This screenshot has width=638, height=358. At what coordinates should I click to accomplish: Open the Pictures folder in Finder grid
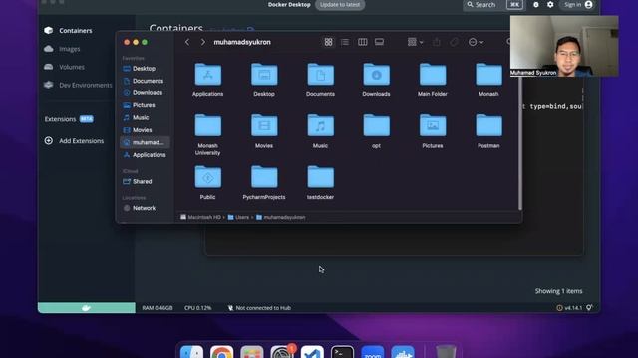pos(433,125)
